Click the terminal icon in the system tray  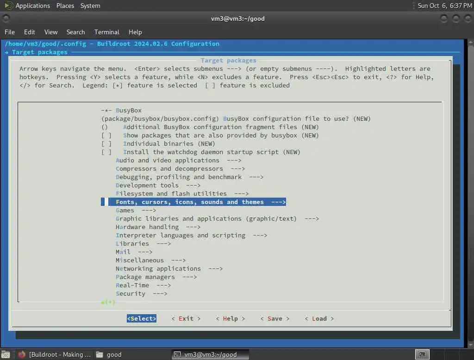pos(422,354)
